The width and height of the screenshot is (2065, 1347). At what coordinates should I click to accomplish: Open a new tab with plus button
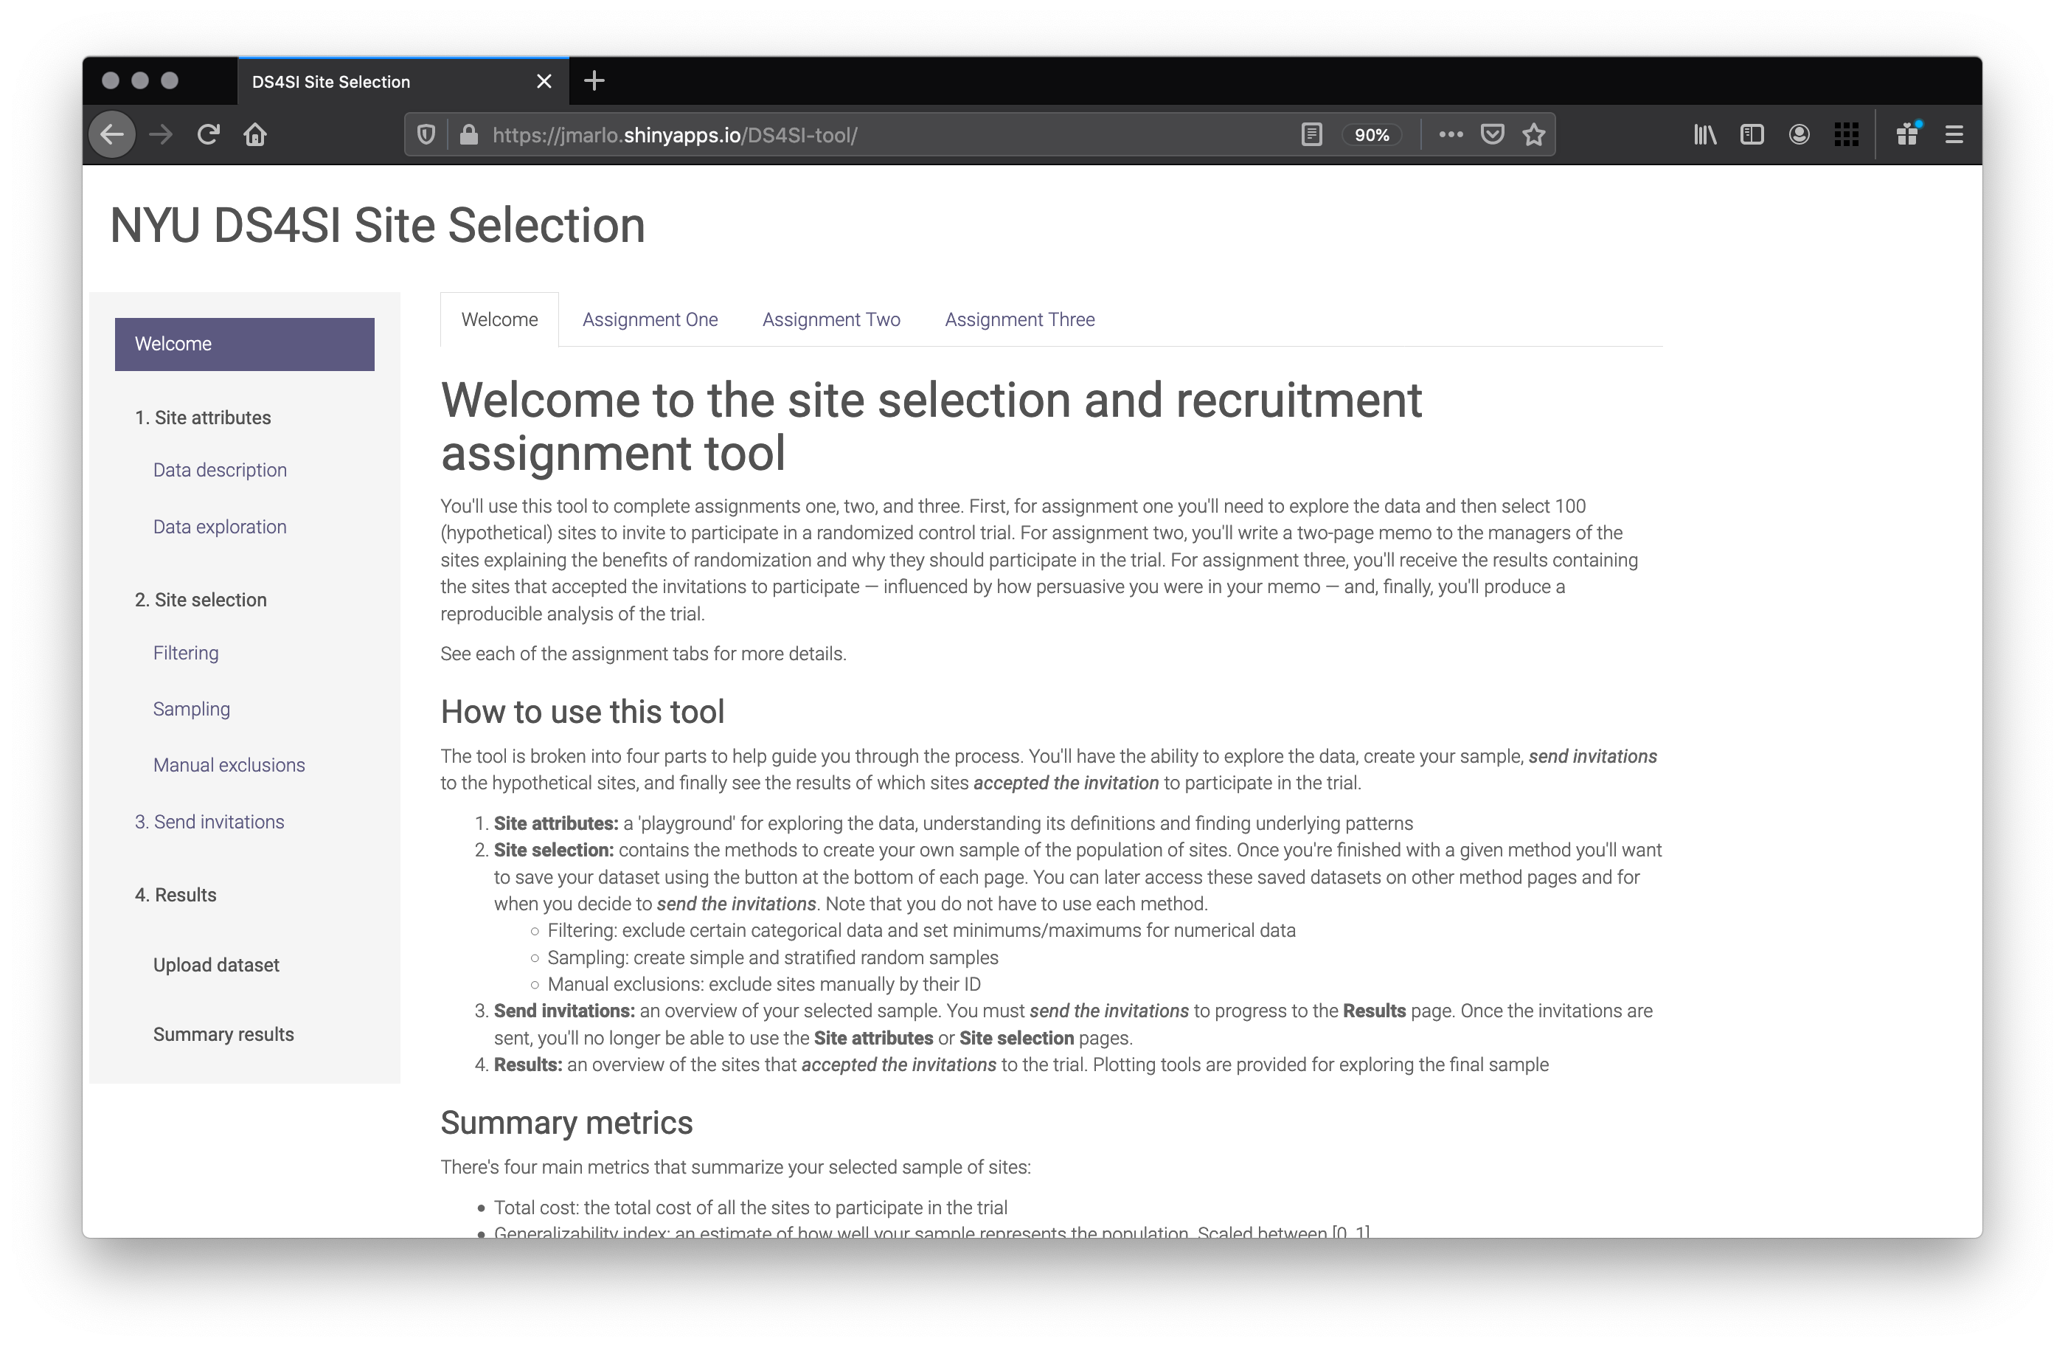(x=594, y=80)
